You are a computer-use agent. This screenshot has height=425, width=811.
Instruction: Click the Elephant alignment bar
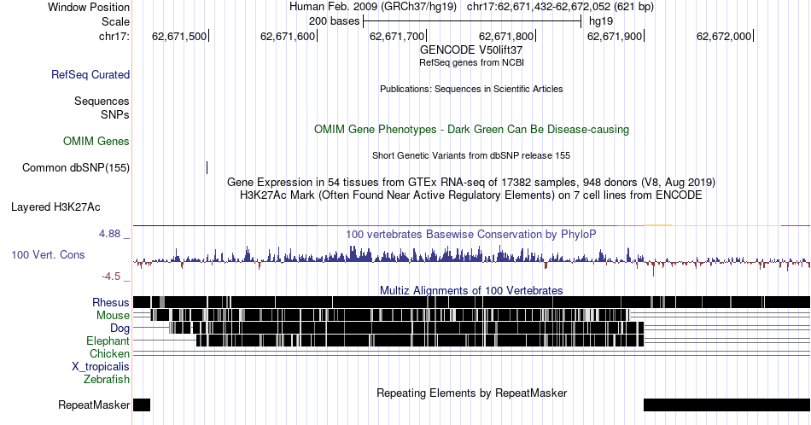(x=420, y=341)
